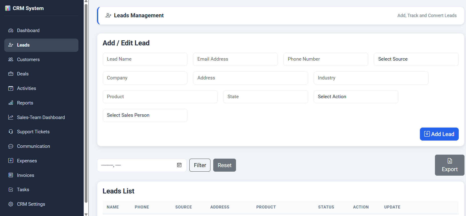Click the UPDATE column header

[x=392, y=207]
